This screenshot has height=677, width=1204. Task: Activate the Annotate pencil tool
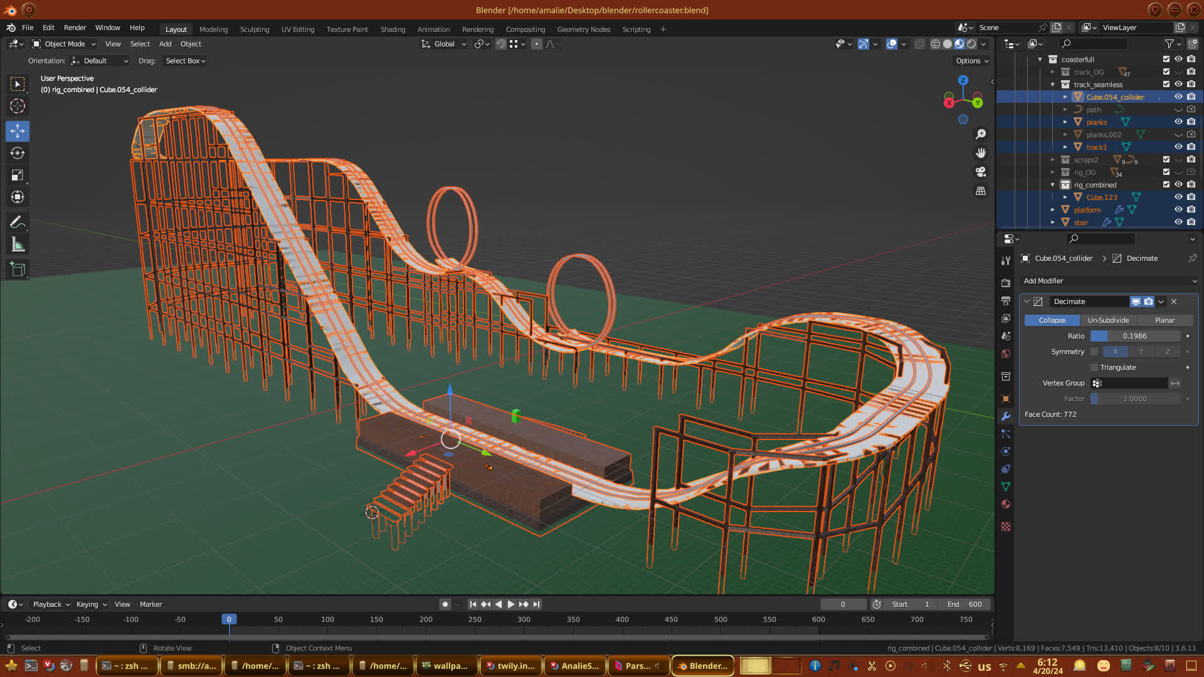point(18,223)
